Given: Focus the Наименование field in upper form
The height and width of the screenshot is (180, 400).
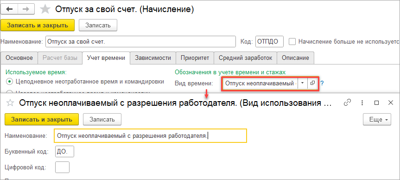Looking at the screenshot, I should coord(140,42).
